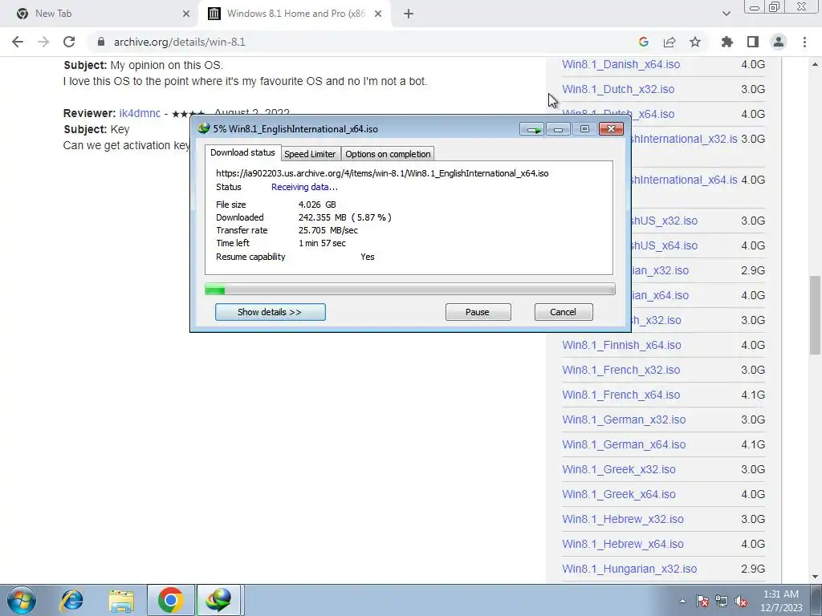This screenshot has height=616, width=822.
Task: Download Win8.1_Greek_x64.iso
Action: point(619,494)
